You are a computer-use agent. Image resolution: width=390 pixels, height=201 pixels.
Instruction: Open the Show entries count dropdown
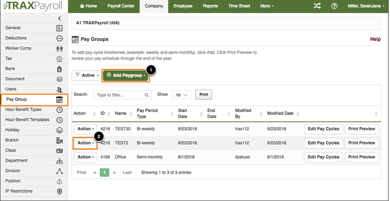tap(181, 95)
